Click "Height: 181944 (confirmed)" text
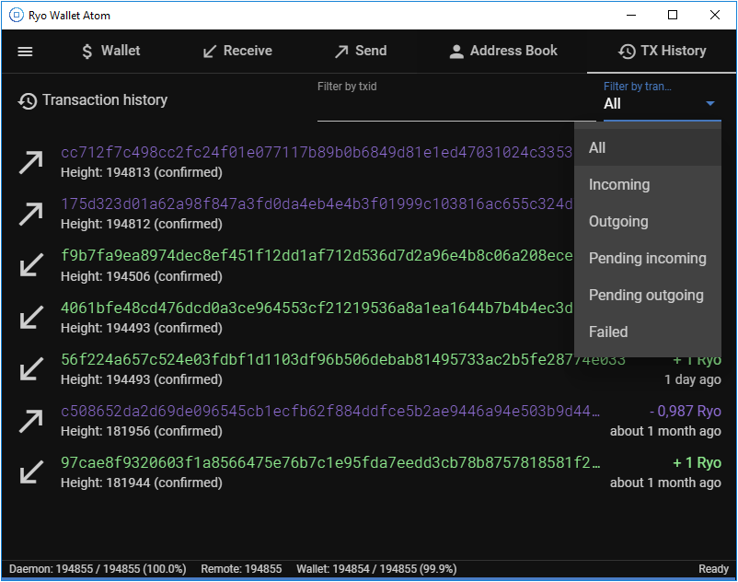 point(142,483)
